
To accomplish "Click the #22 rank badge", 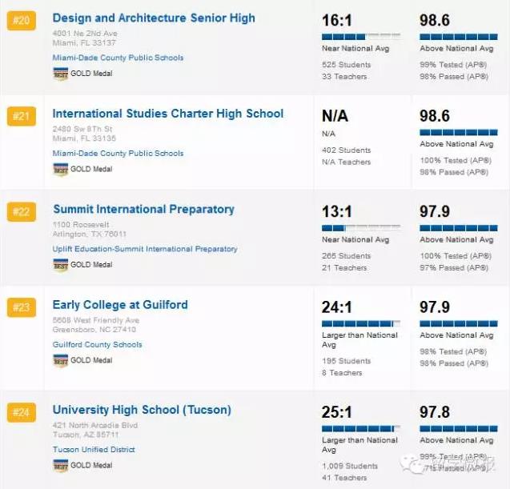I will tap(20, 212).
